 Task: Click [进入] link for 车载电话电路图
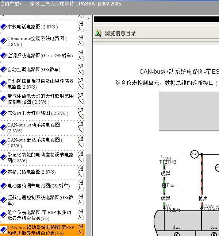tap(81, 27)
